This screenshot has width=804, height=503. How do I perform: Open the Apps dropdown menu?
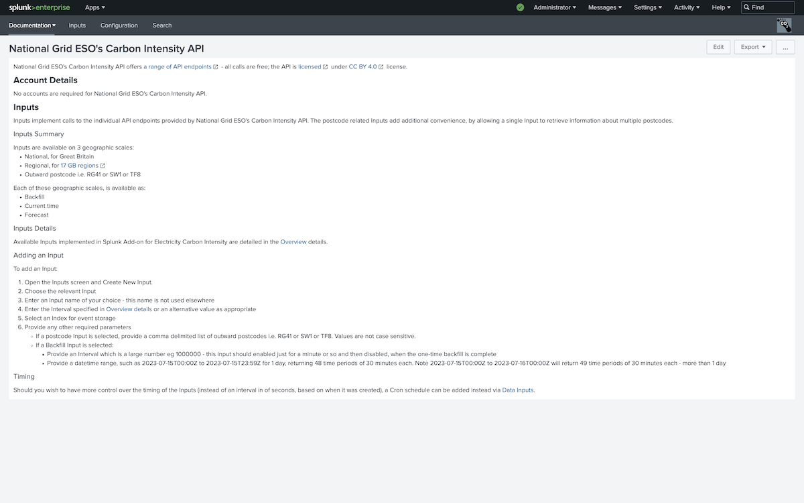pyautogui.click(x=95, y=7)
